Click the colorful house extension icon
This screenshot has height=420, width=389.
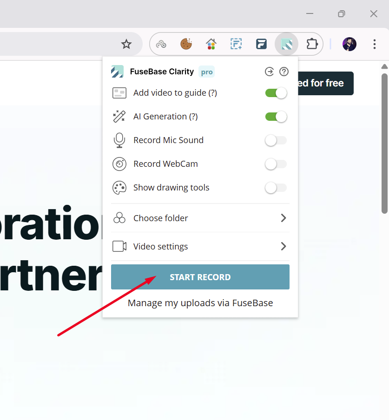[x=211, y=44]
